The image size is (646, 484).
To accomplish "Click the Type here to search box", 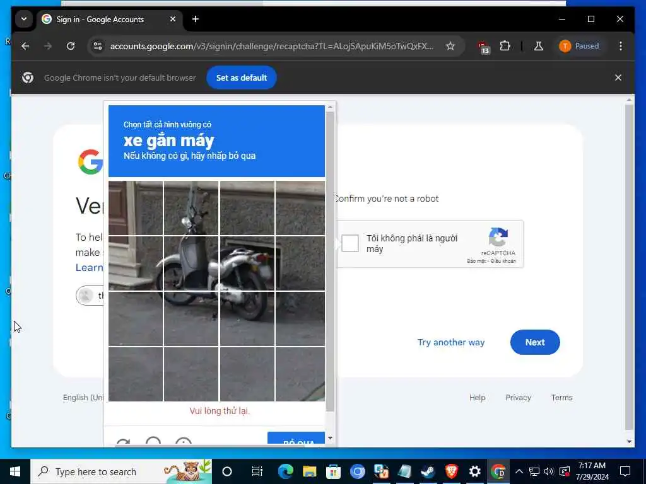I will [x=121, y=471].
